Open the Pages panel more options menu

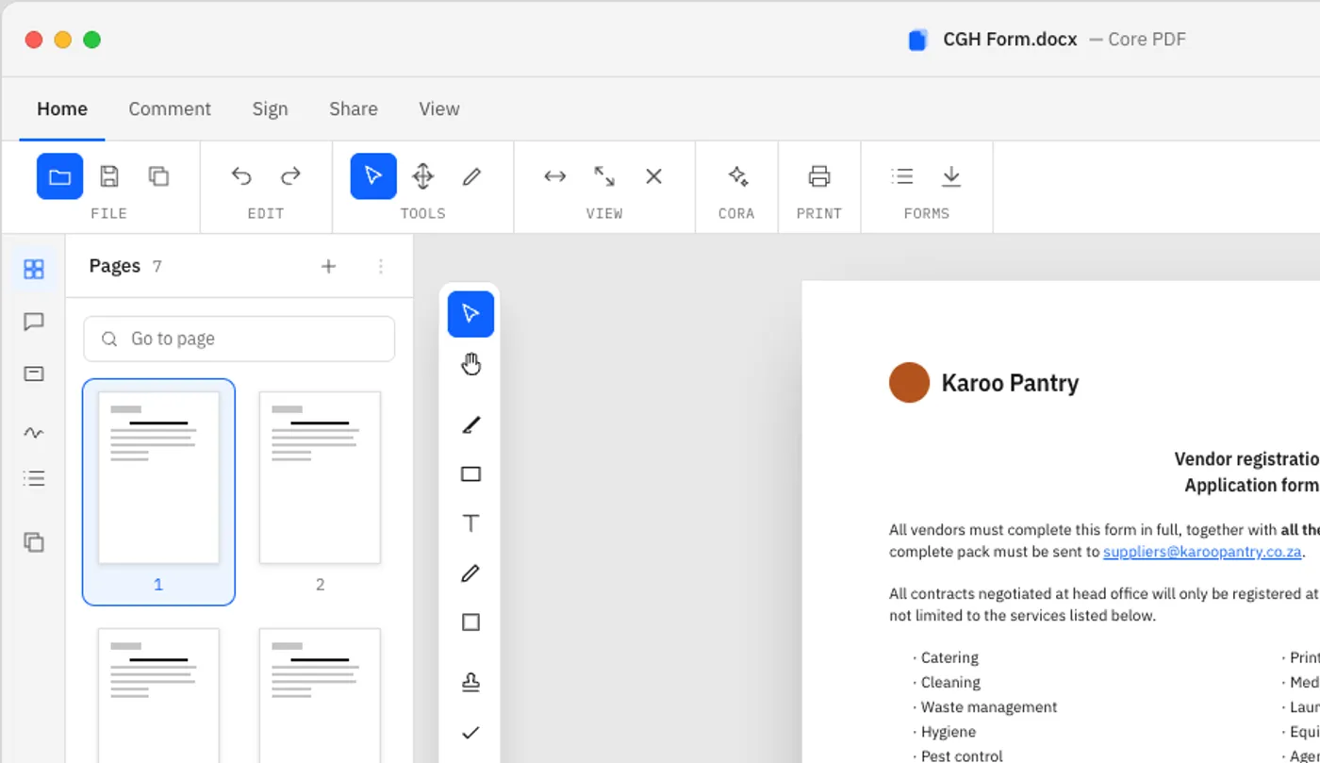click(x=381, y=266)
